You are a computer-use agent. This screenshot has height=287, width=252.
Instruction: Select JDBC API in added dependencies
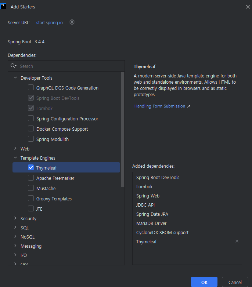tap(145, 205)
